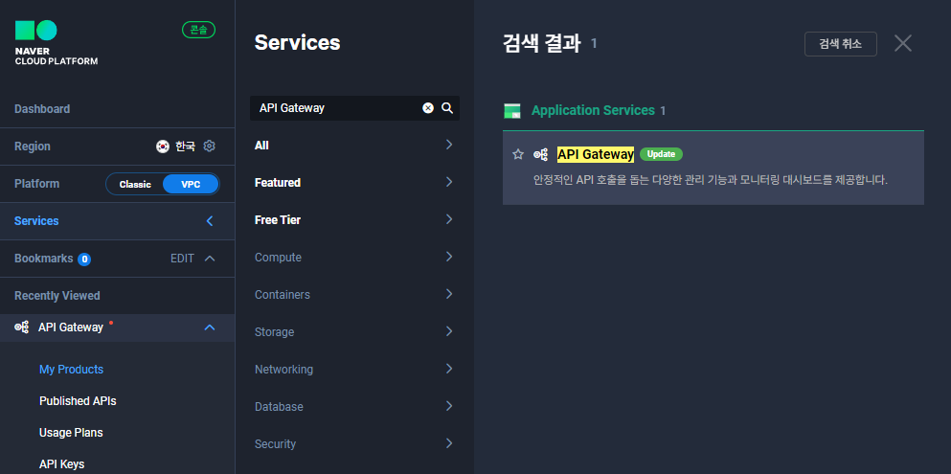Bookmark API Gateway with the star icon
The height and width of the screenshot is (474, 951).
[518, 154]
